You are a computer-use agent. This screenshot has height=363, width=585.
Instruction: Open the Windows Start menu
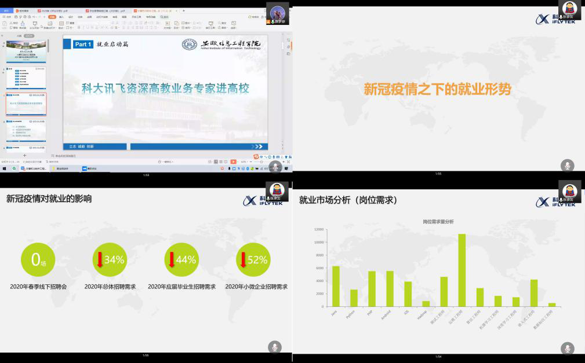tap(4, 168)
